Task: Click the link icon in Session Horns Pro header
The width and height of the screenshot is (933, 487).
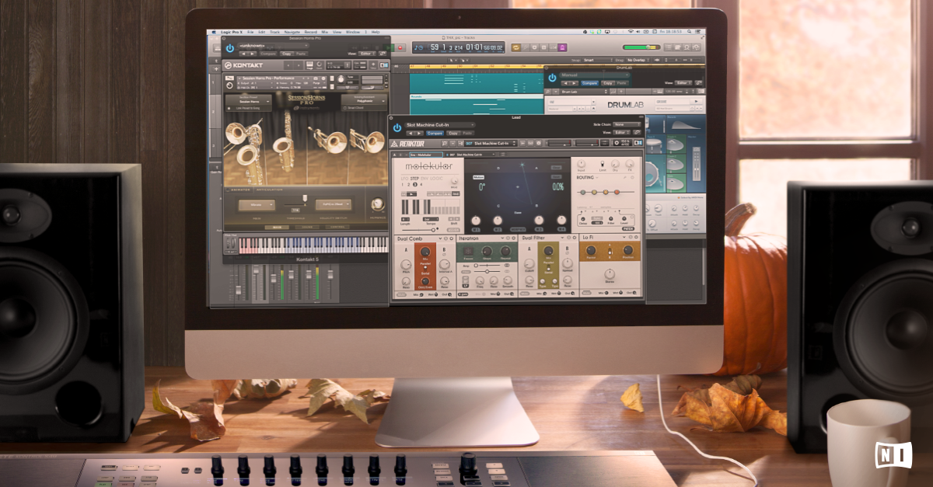Action: (384, 54)
